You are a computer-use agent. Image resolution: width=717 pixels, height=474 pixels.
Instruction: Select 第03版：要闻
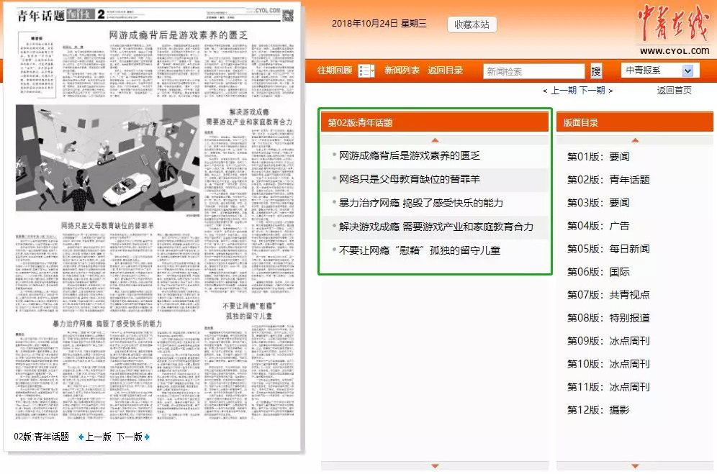pyautogui.click(x=598, y=203)
